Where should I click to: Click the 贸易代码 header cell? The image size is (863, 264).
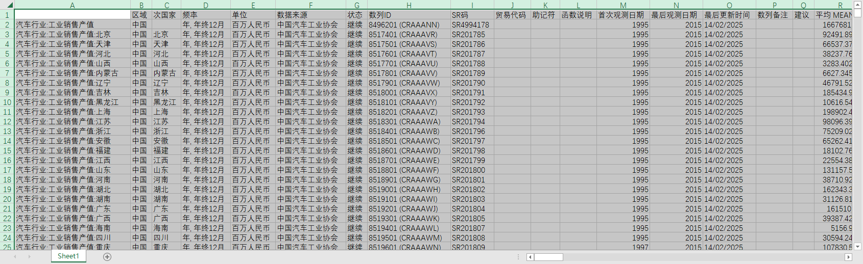tap(512, 15)
